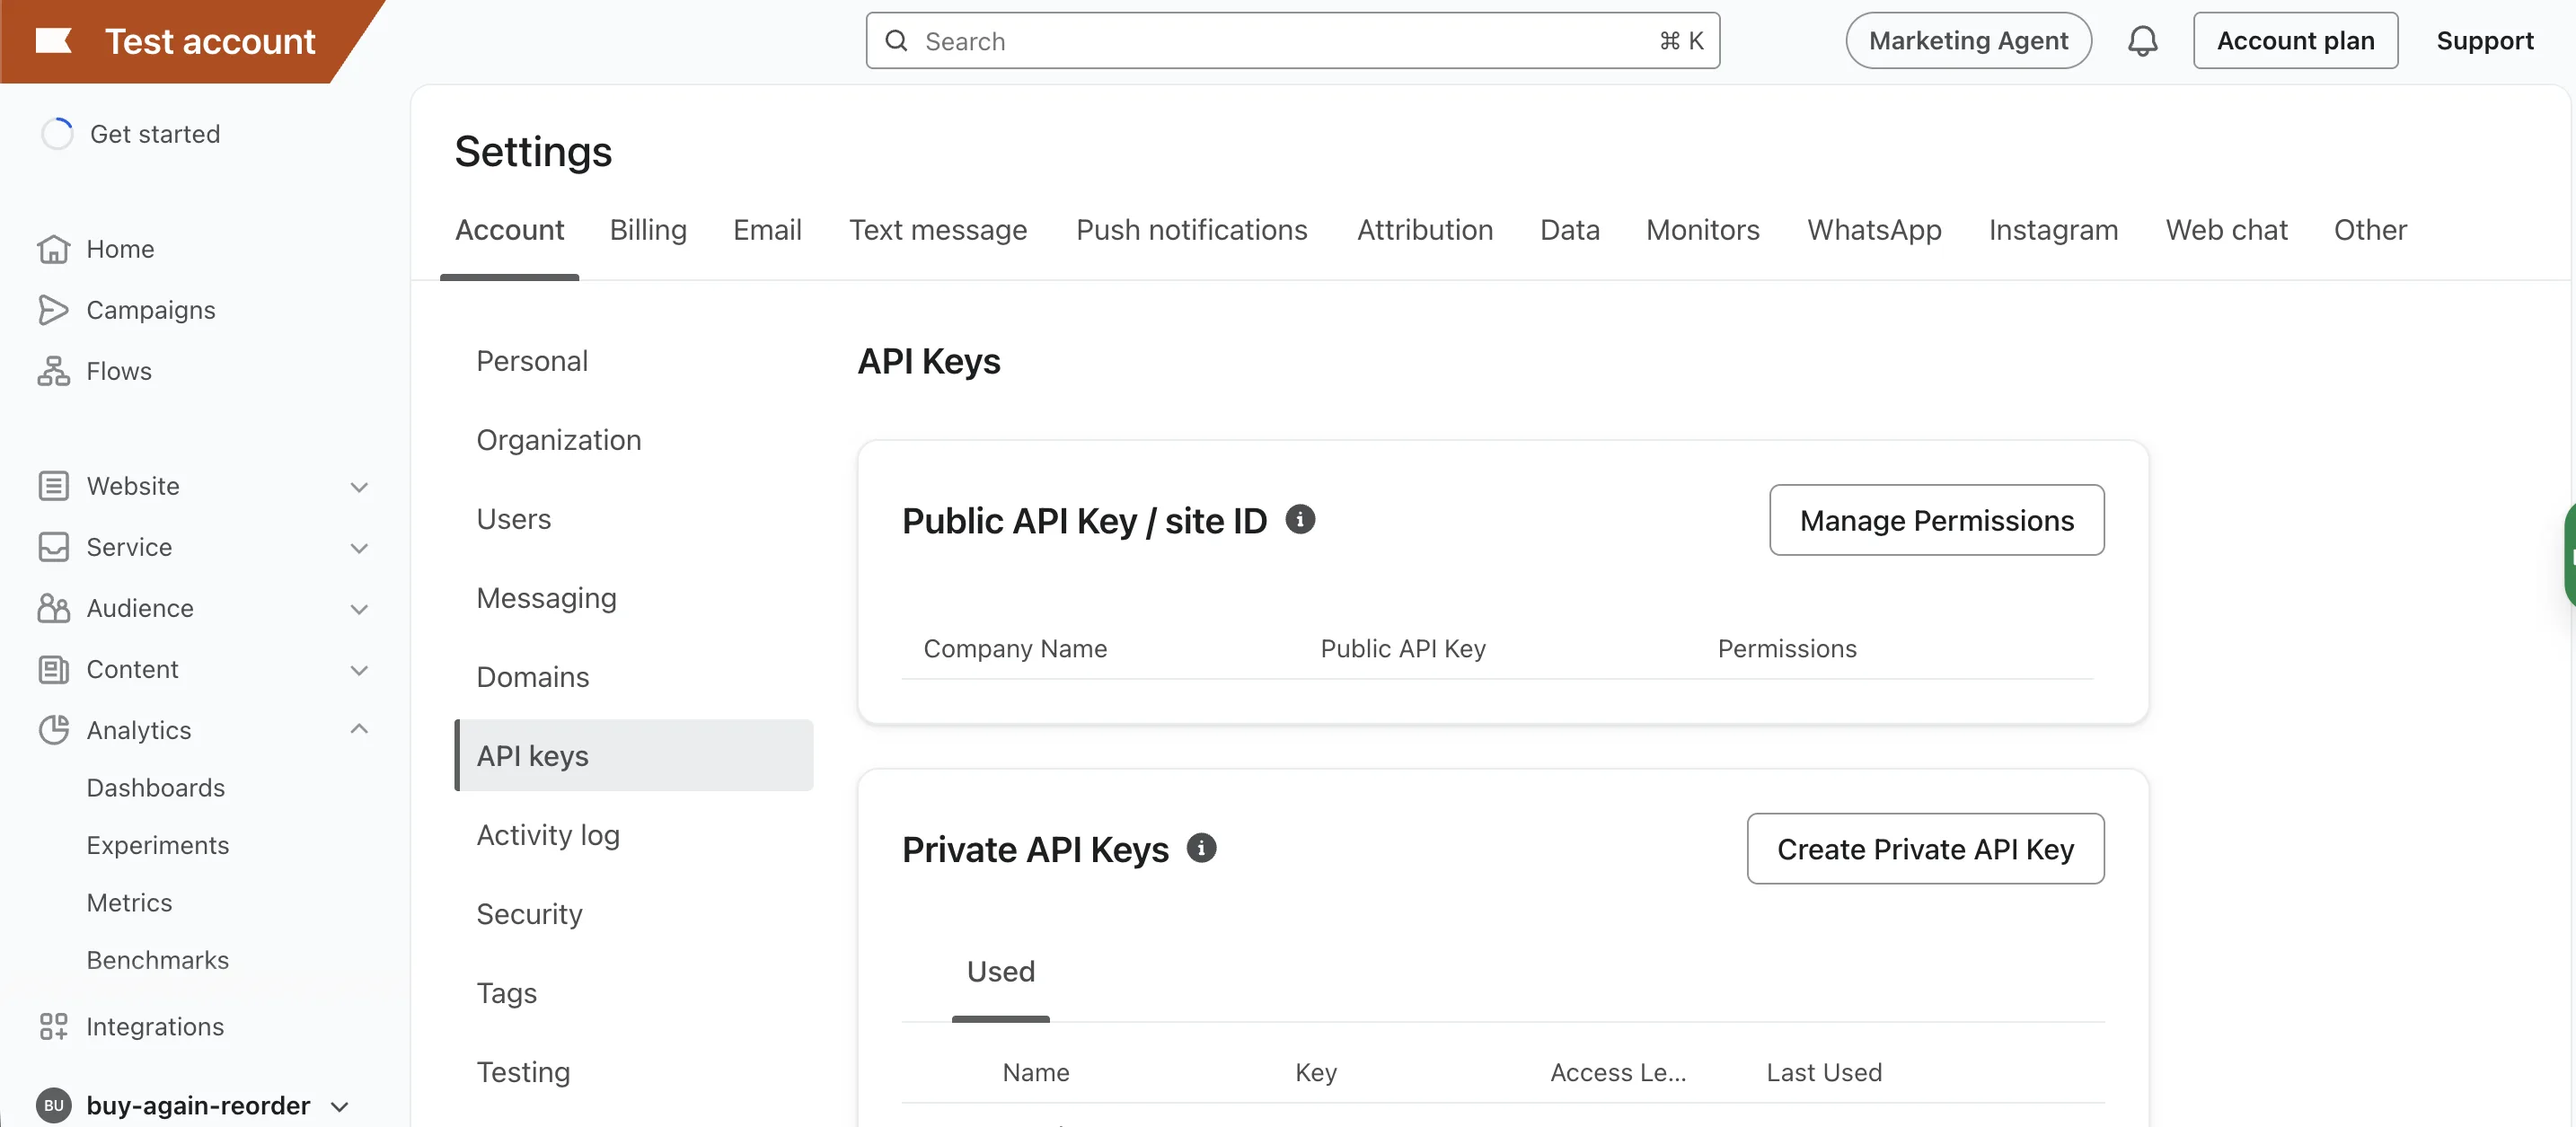
Task: Click the Company Name column header
Action: tap(1015, 649)
